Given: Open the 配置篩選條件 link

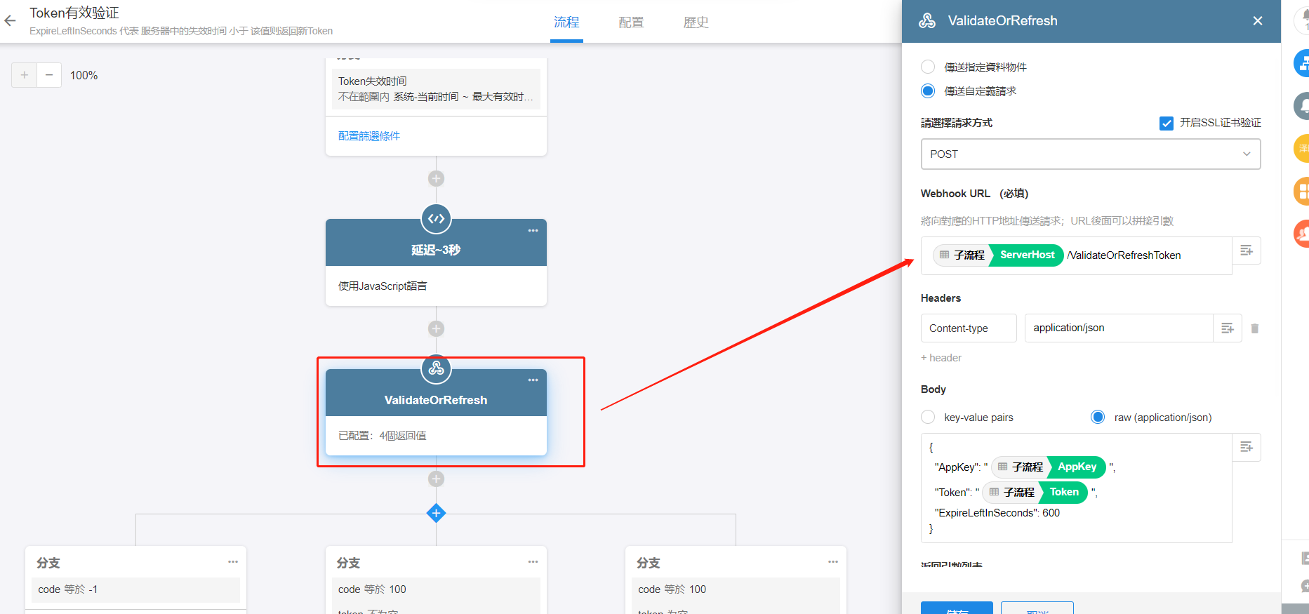Looking at the screenshot, I should click(x=369, y=136).
